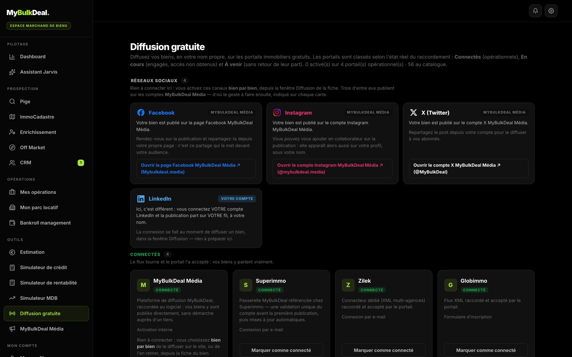This screenshot has width=572, height=357.
Task: Click the Instagram logo icon
Action: coord(277,112)
